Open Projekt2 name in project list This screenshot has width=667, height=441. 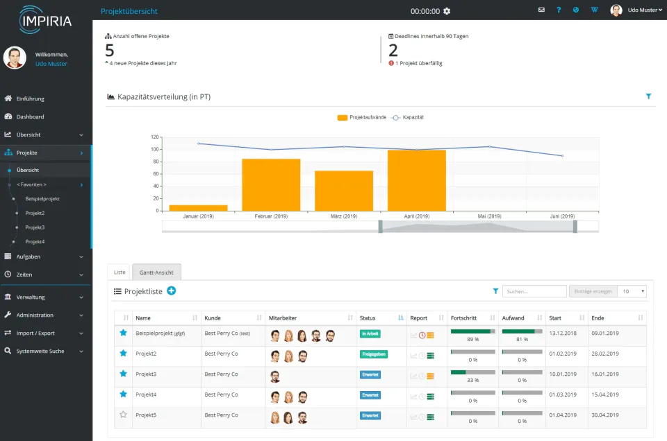click(x=146, y=354)
